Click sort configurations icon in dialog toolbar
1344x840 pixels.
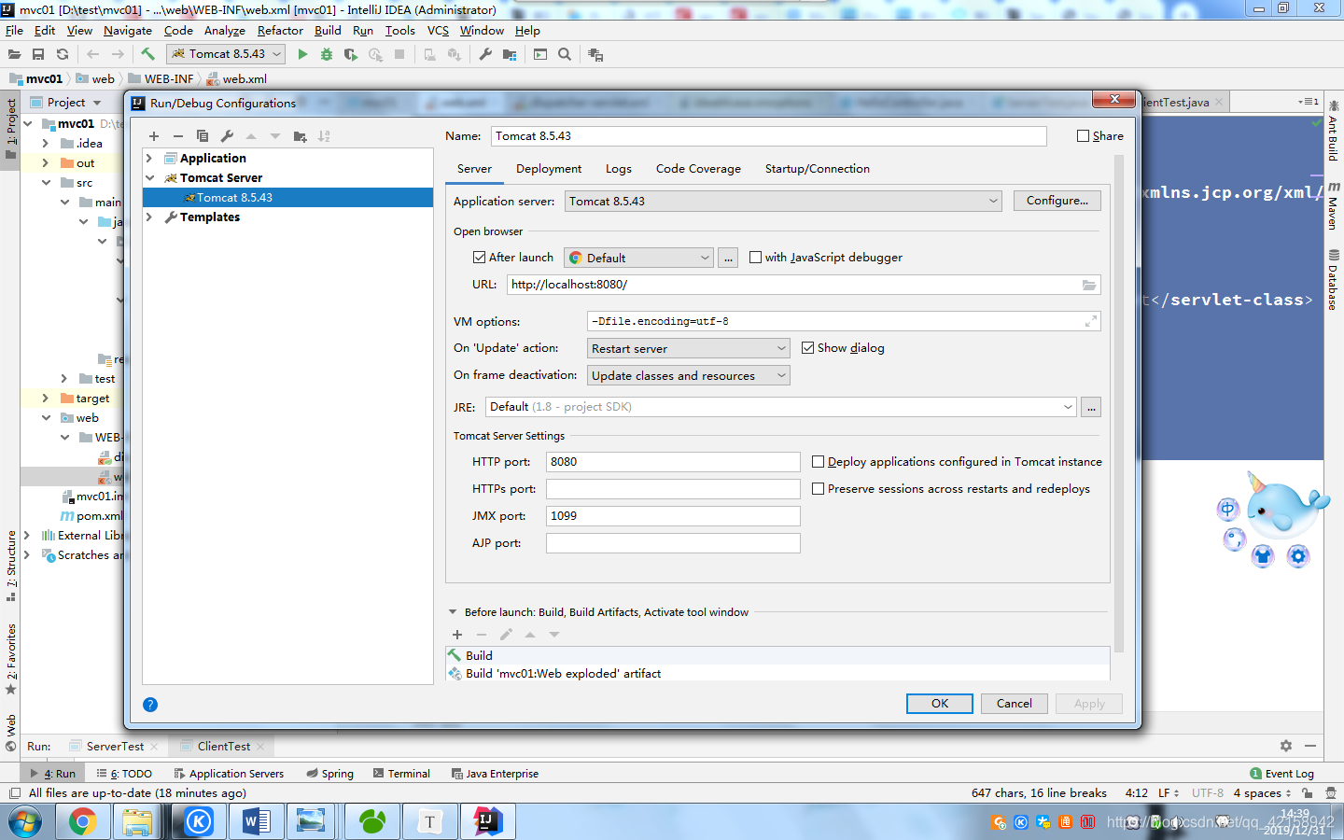(324, 136)
